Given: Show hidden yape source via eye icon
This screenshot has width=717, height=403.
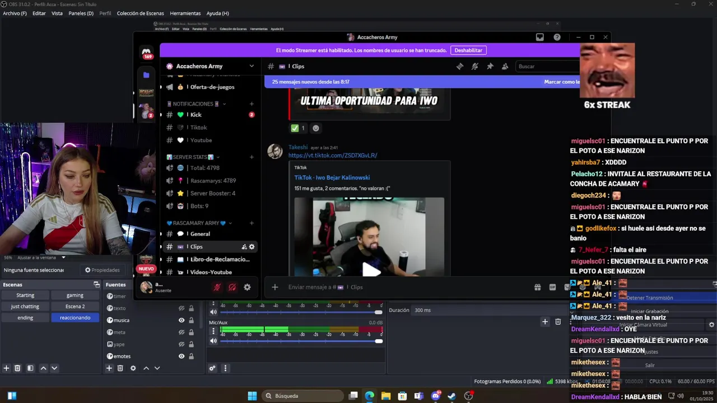Looking at the screenshot, I should (181, 344).
